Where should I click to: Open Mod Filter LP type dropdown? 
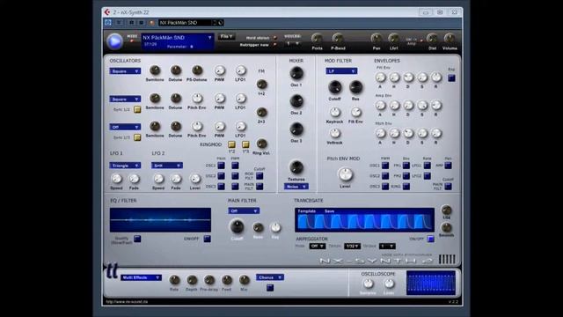coord(341,71)
